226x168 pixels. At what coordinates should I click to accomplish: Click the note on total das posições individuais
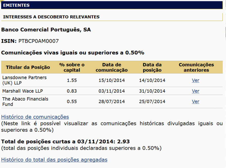(x=81, y=148)
